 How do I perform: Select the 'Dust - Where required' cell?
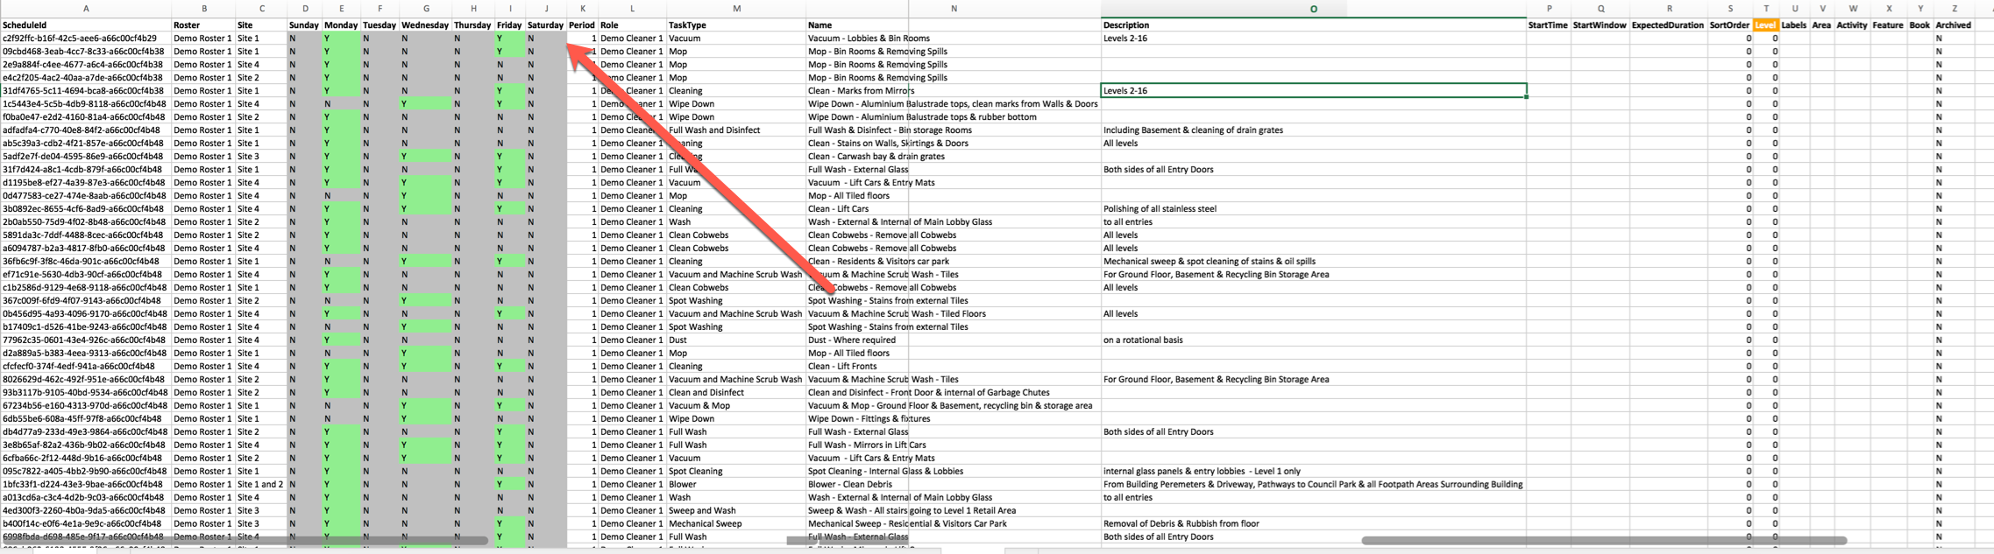(x=851, y=340)
